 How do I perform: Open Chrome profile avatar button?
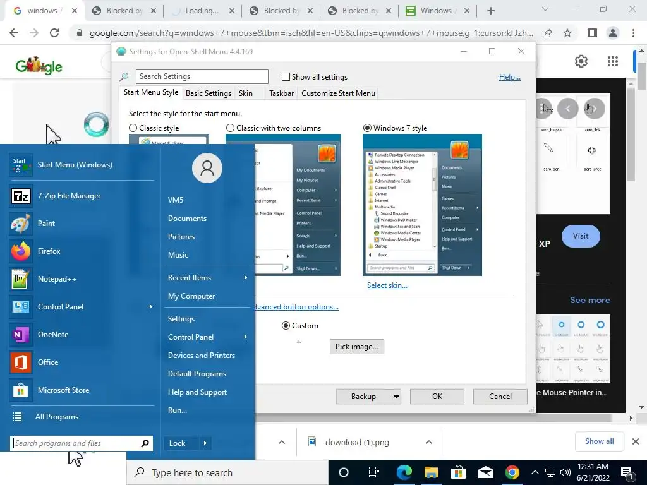(x=613, y=33)
